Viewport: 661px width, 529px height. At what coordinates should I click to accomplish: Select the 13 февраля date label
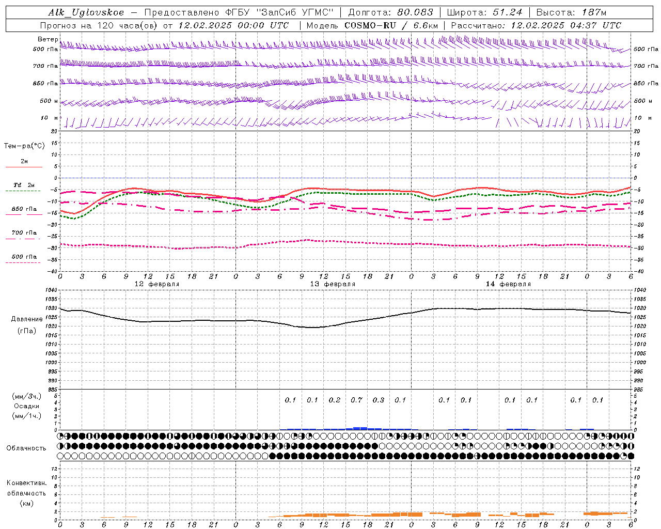click(333, 284)
